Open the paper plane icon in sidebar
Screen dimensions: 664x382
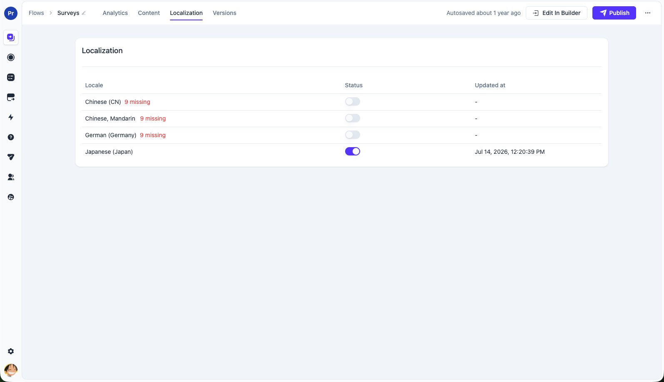[11, 157]
